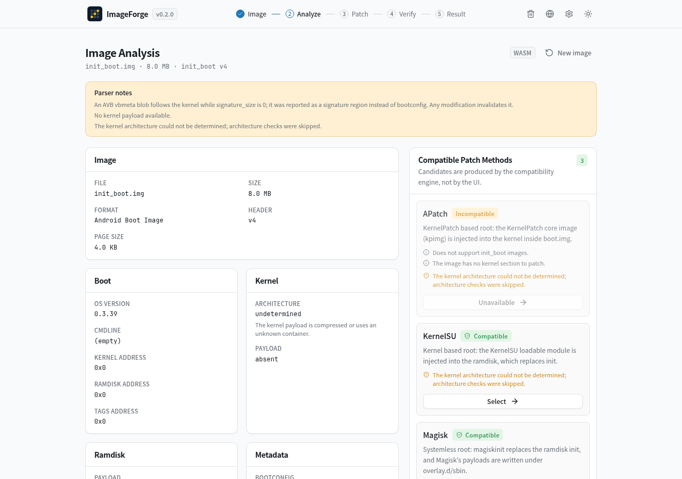Screen dimensions: 682x479
Task: Click the 'Image Analysis' page heading
Action: [x=123, y=53]
